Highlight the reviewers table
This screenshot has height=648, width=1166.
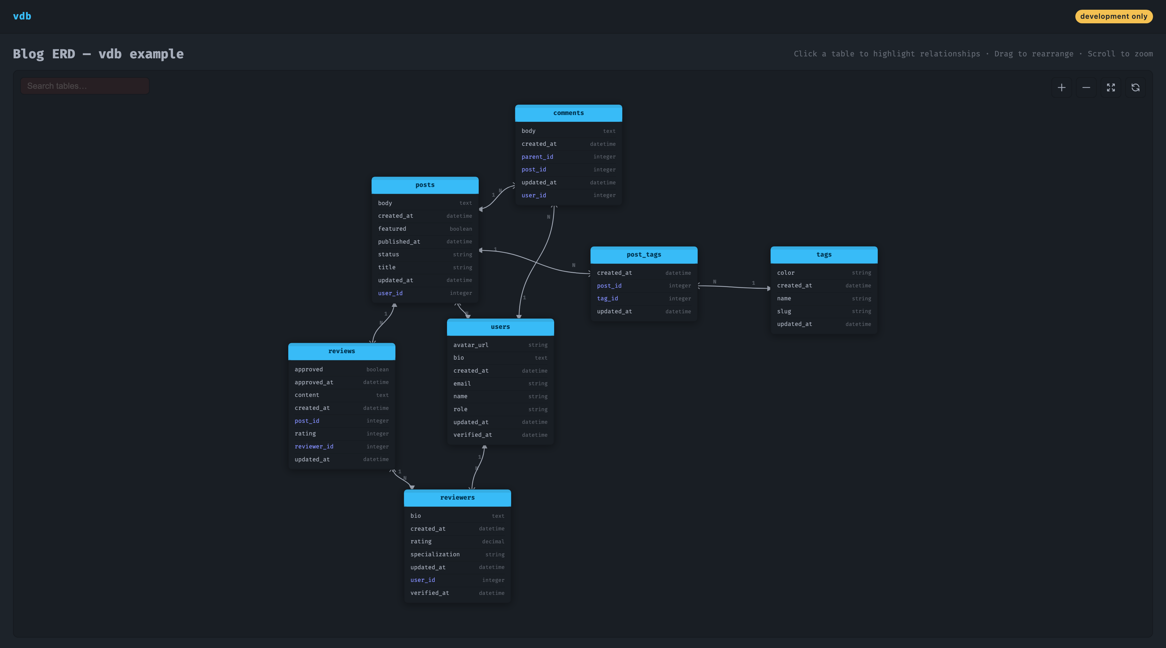click(457, 497)
